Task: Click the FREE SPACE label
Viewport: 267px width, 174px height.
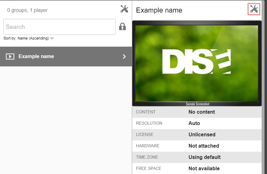Action: pyautogui.click(x=148, y=168)
